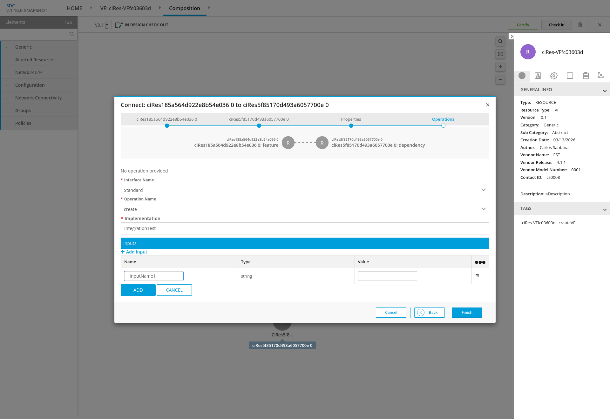Click the trash icon in InputName1 row
The image size is (610, 419).
(x=477, y=276)
